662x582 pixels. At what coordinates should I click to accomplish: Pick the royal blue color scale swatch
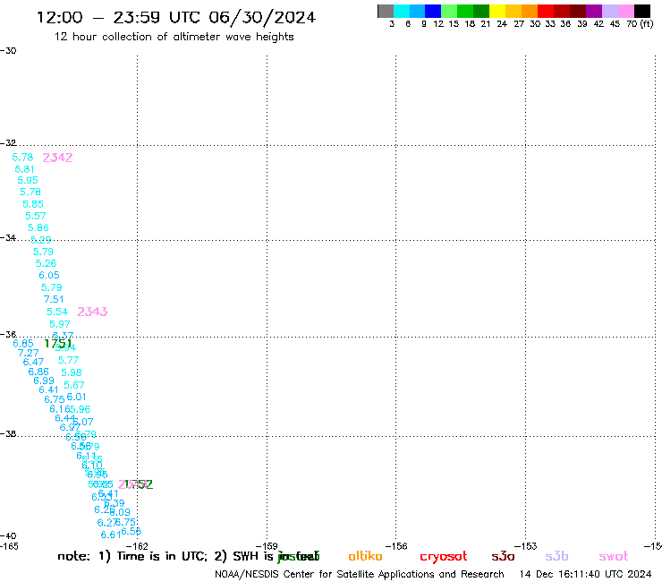433,11
